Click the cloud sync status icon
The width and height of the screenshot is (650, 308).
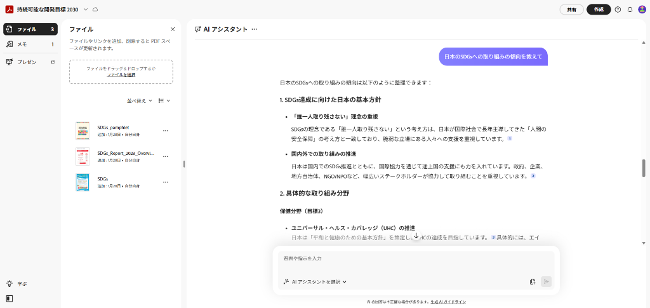pyautogui.click(x=95, y=9)
